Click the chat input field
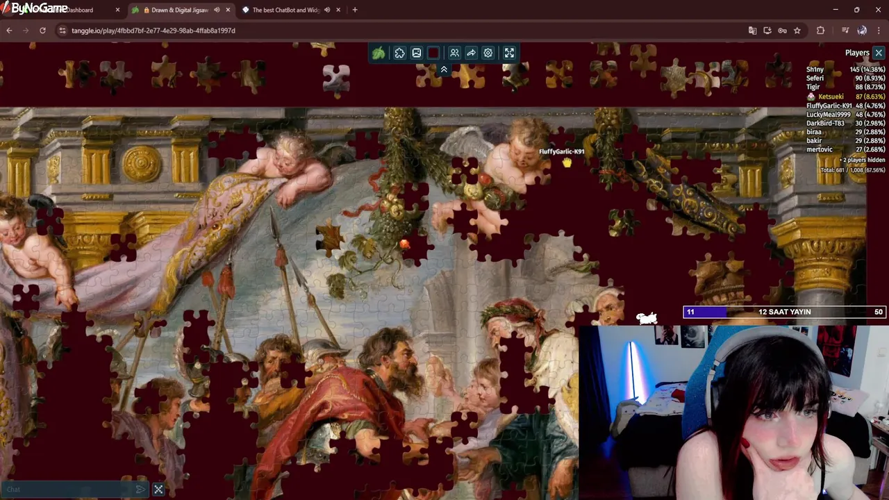This screenshot has width=889, height=500. (68, 490)
